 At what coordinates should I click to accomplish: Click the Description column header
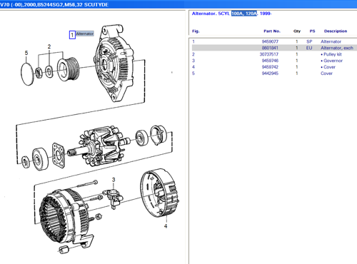(x=336, y=31)
